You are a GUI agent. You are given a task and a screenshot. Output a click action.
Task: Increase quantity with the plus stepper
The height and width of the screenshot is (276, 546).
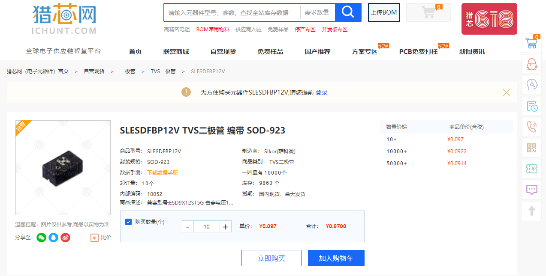pos(225,226)
